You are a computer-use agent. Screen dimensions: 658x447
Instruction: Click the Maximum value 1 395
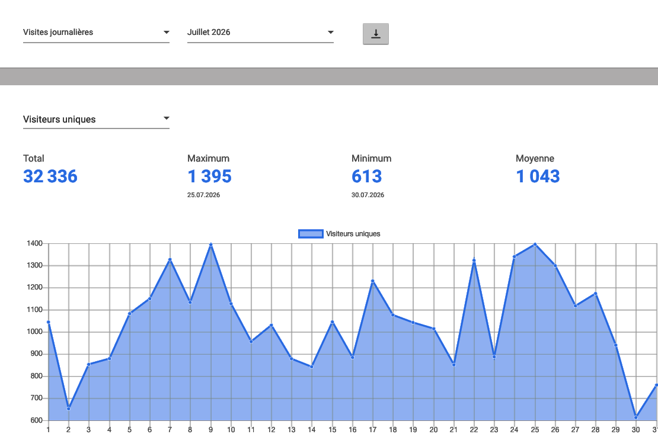pyautogui.click(x=209, y=176)
